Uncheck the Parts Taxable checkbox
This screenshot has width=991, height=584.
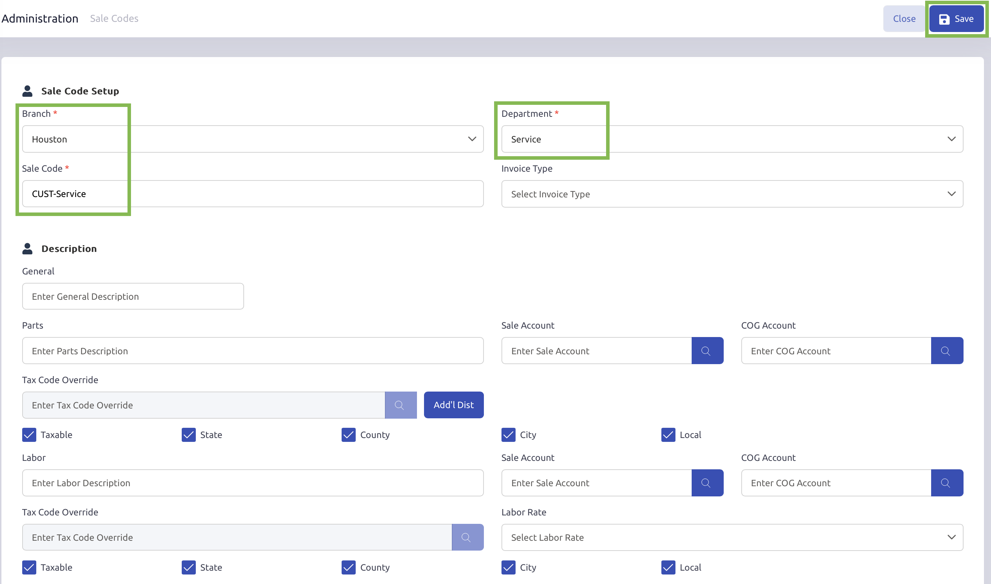[x=29, y=435]
